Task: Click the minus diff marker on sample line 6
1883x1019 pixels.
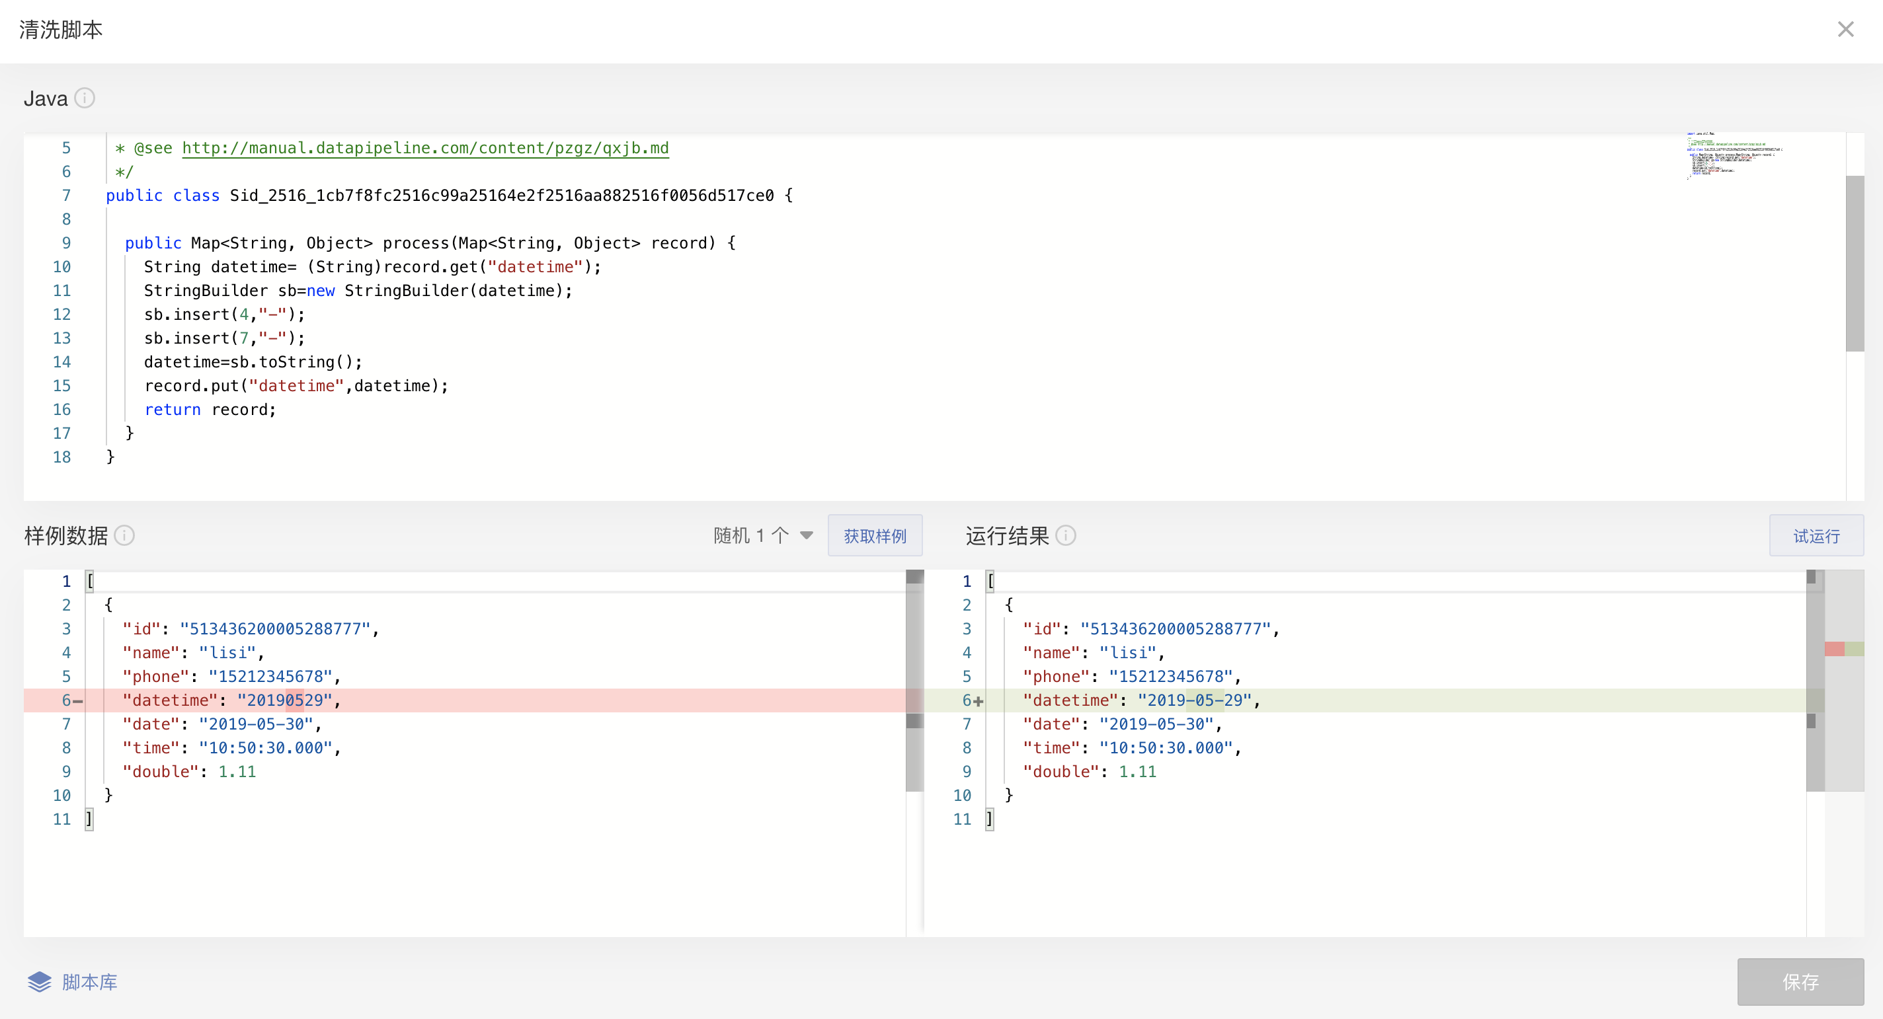Action: point(78,701)
